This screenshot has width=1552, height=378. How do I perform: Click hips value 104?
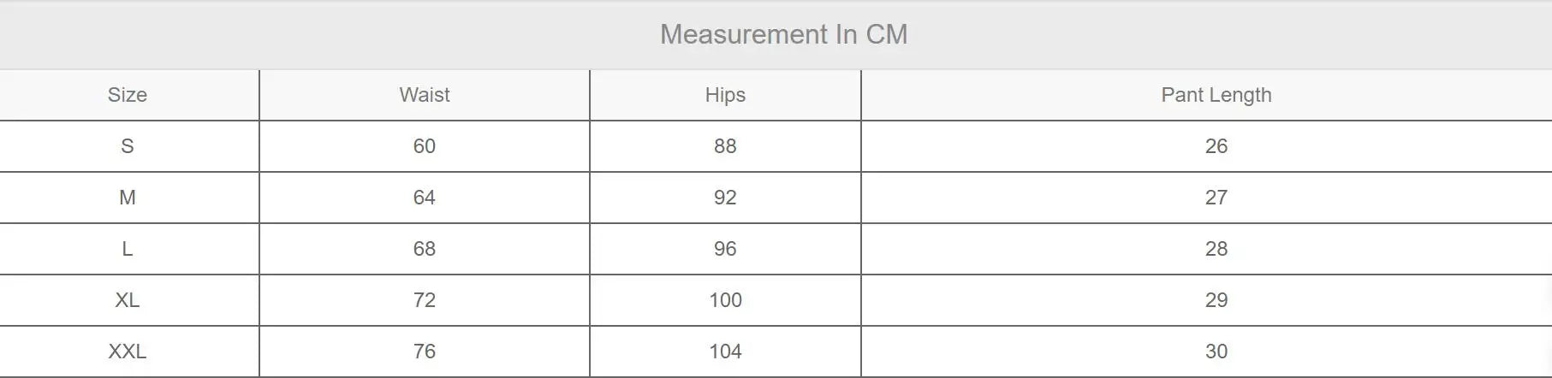pos(725,351)
